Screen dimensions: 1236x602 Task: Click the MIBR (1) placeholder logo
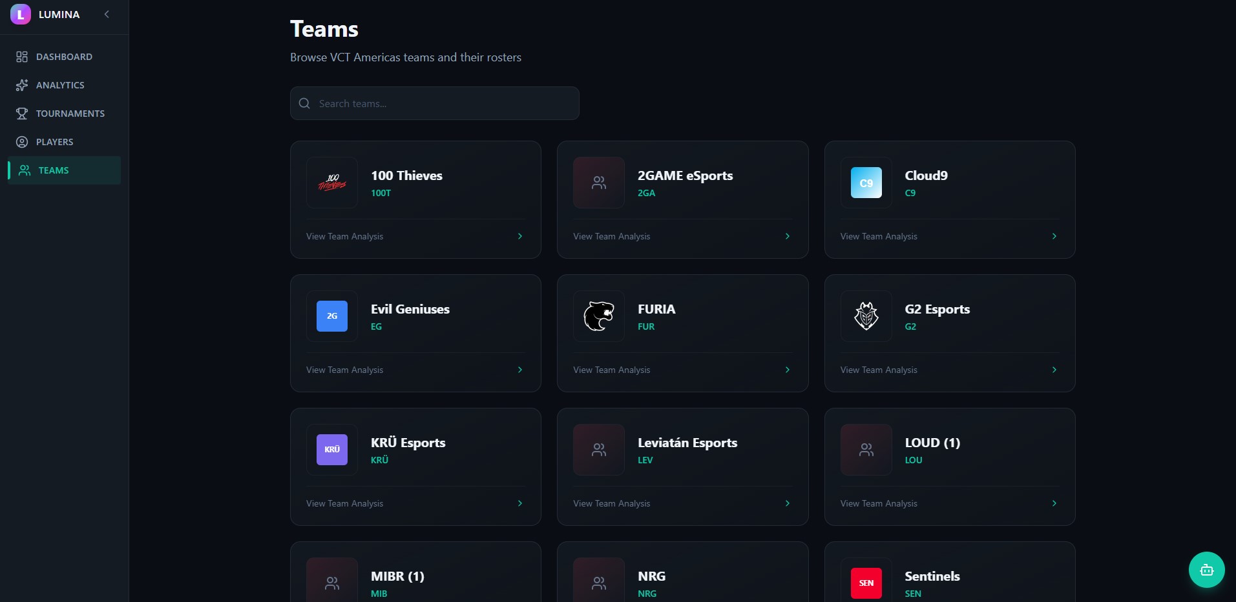coord(332,579)
